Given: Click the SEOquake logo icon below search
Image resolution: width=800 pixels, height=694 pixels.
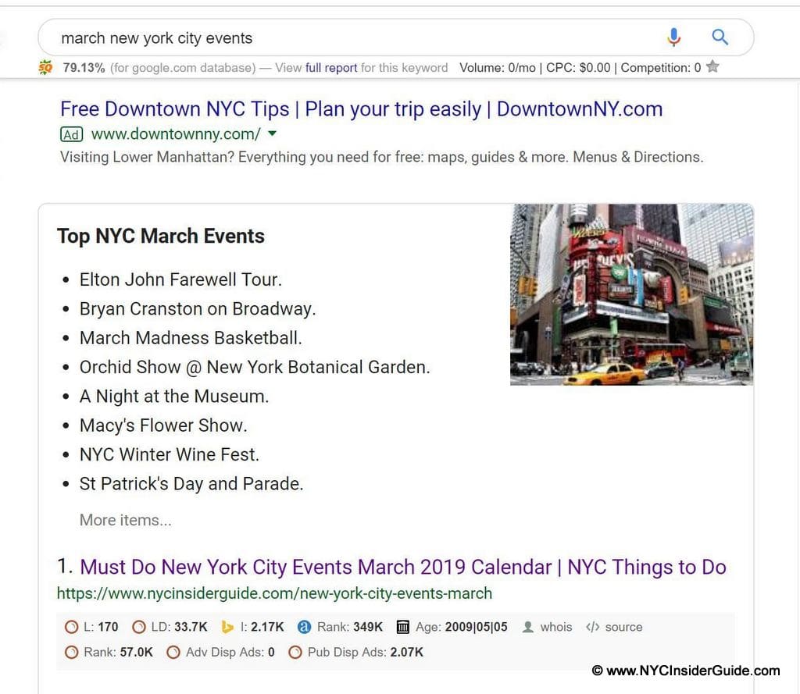Looking at the screenshot, I should coord(45,67).
